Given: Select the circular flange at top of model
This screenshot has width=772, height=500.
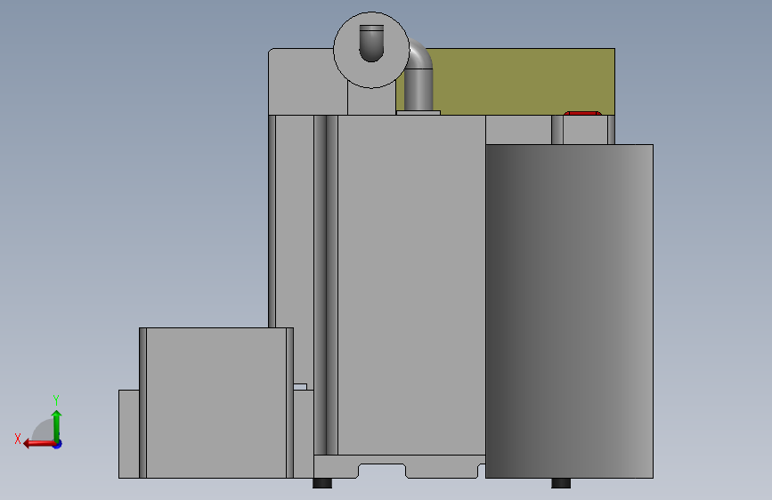Looking at the screenshot, I should 371,50.
